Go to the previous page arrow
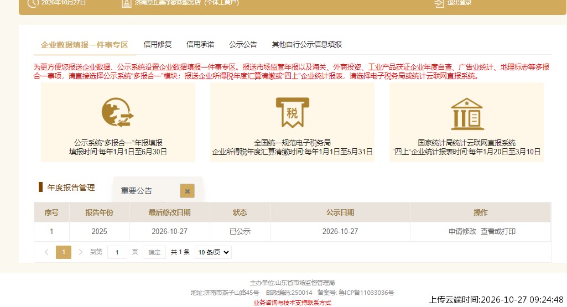 (x=46, y=252)
